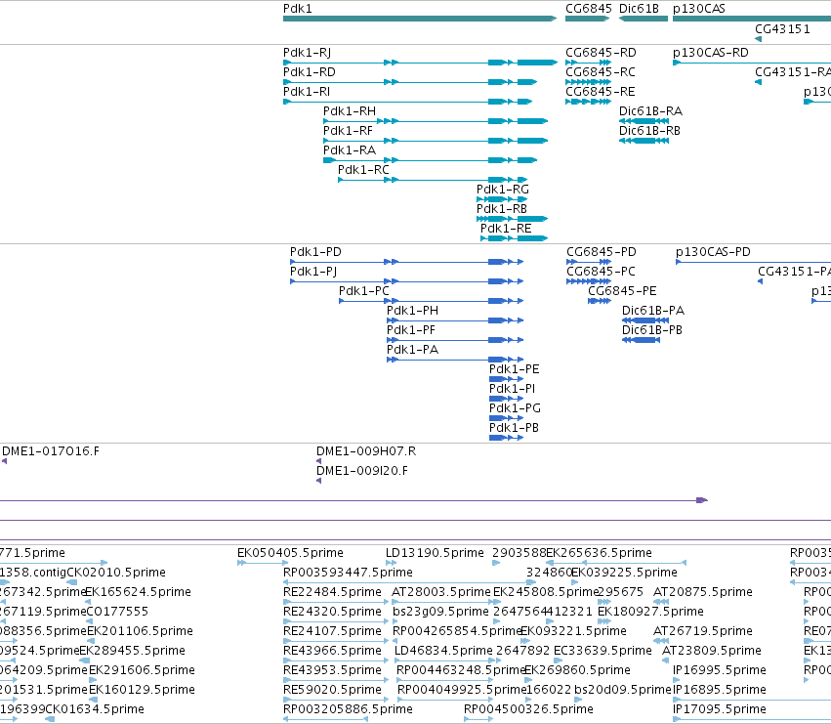Select protein Pdk1-PE
This screenshot has height=724, width=831.
(x=506, y=379)
